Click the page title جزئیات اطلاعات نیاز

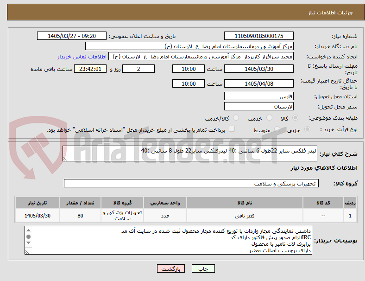[331, 13]
